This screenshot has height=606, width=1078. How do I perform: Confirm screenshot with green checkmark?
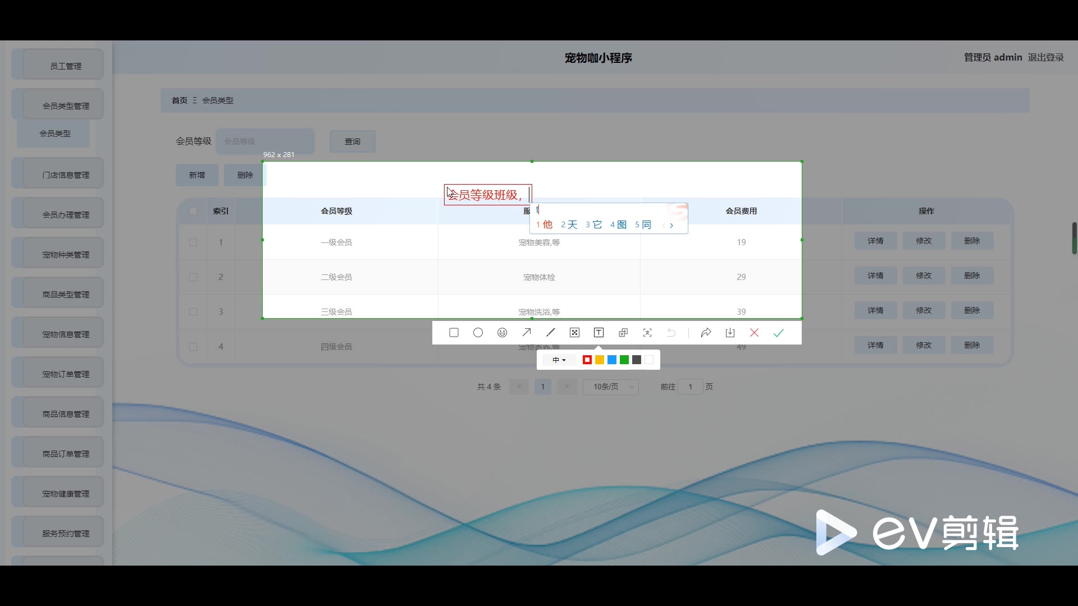pyautogui.click(x=778, y=333)
